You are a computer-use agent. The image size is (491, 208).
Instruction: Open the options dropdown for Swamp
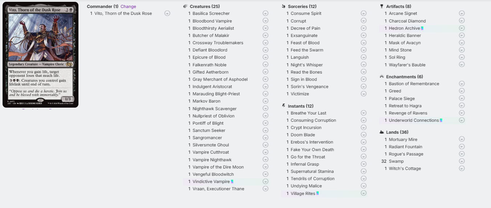coord(462,161)
